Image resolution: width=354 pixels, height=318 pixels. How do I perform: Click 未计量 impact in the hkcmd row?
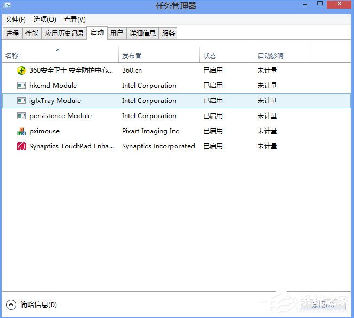pos(267,86)
